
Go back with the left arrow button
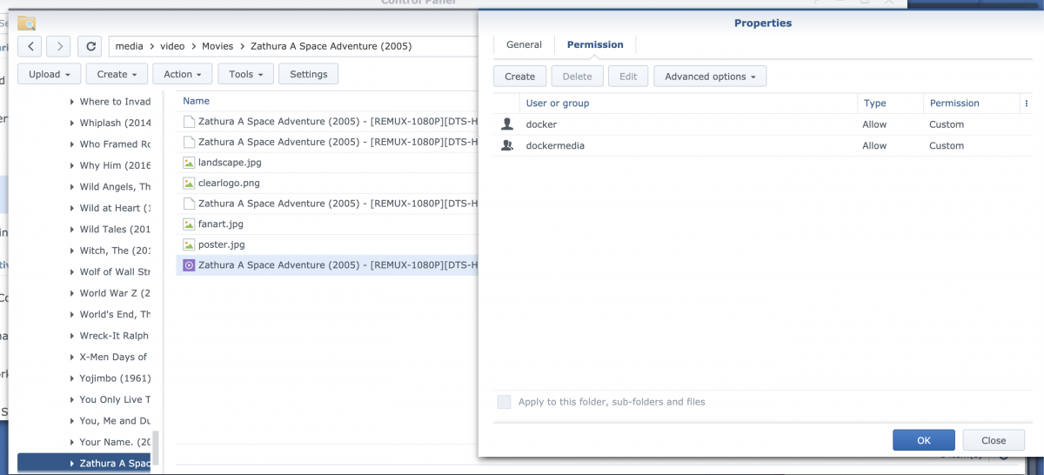click(30, 46)
